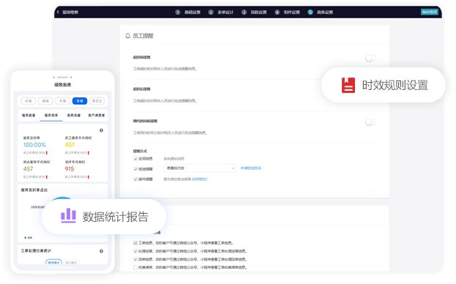Click the purple bar chart icon
456x284 pixels.
pos(68,216)
